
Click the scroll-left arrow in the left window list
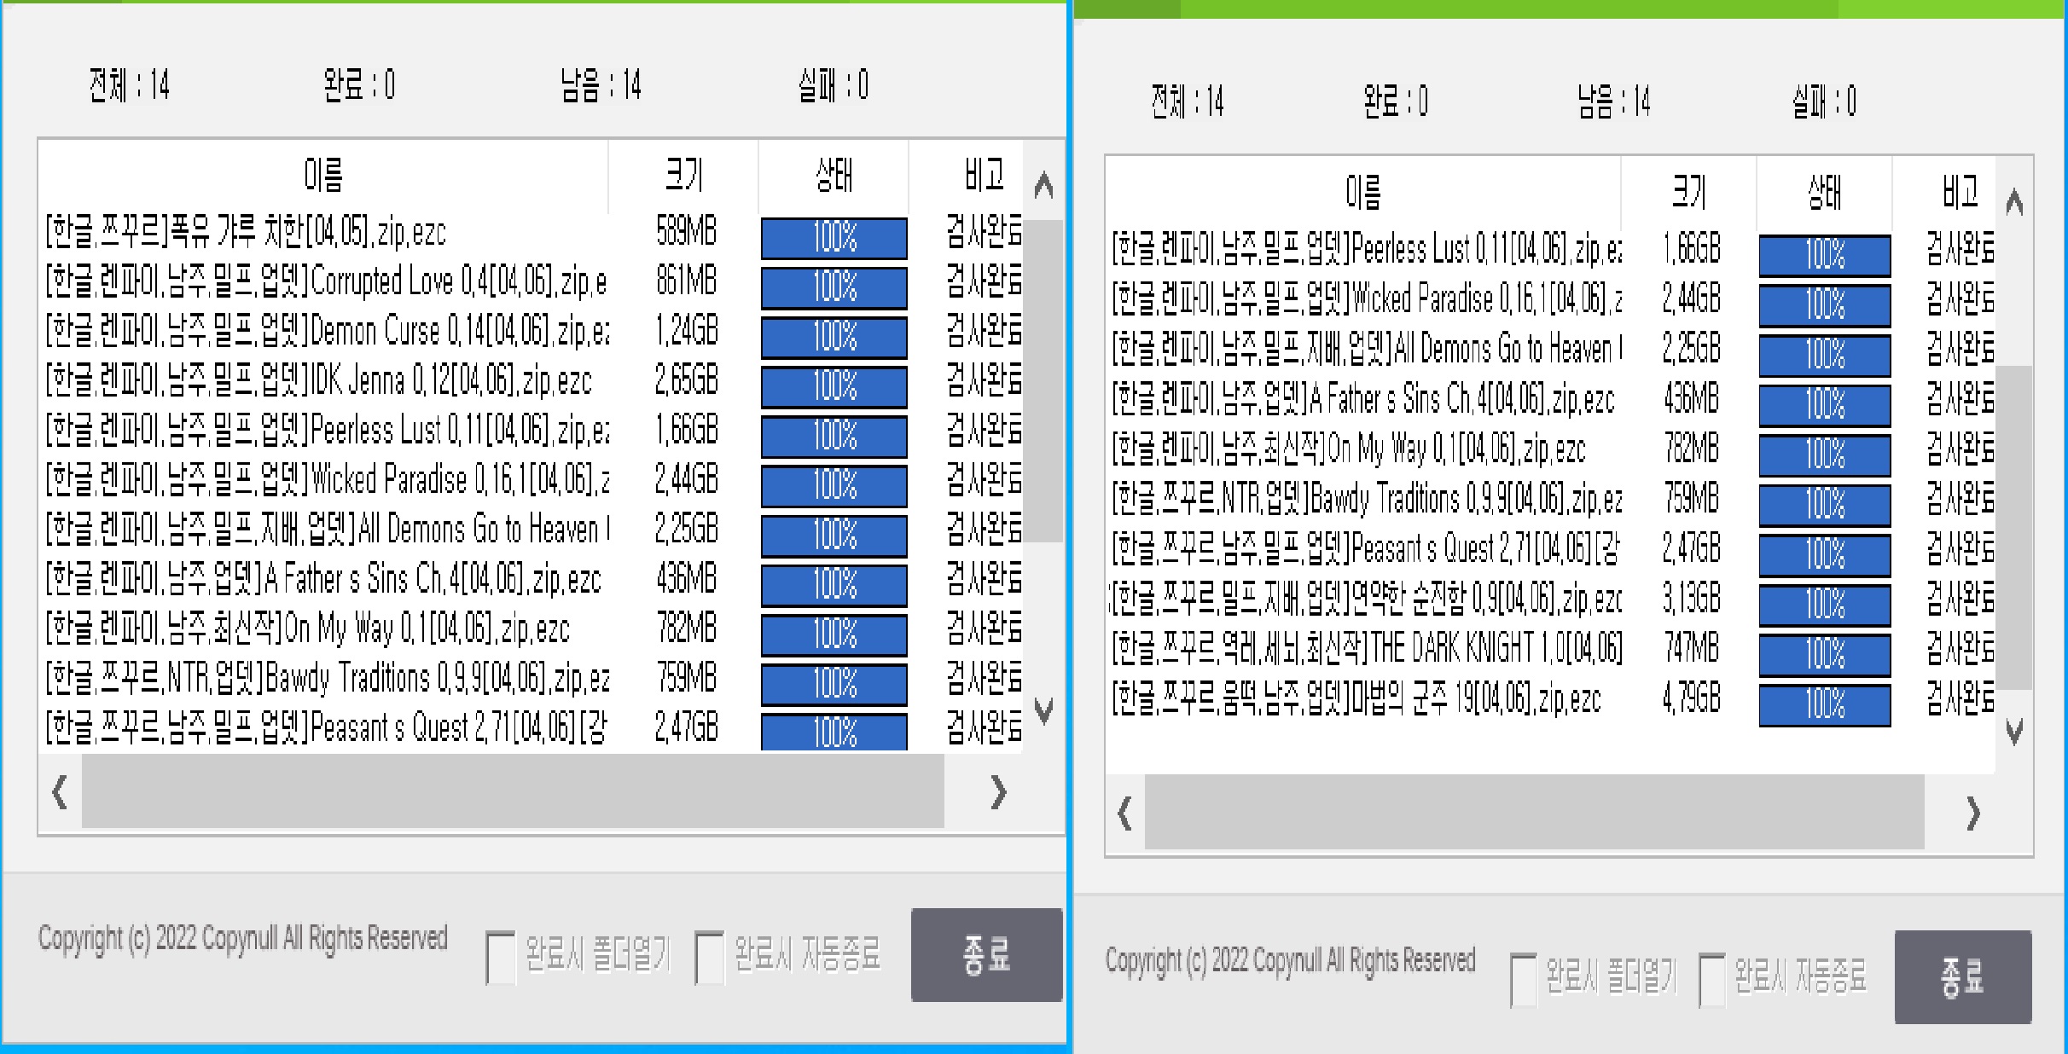(60, 792)
